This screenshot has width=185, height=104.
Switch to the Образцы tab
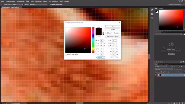[161, 8]
